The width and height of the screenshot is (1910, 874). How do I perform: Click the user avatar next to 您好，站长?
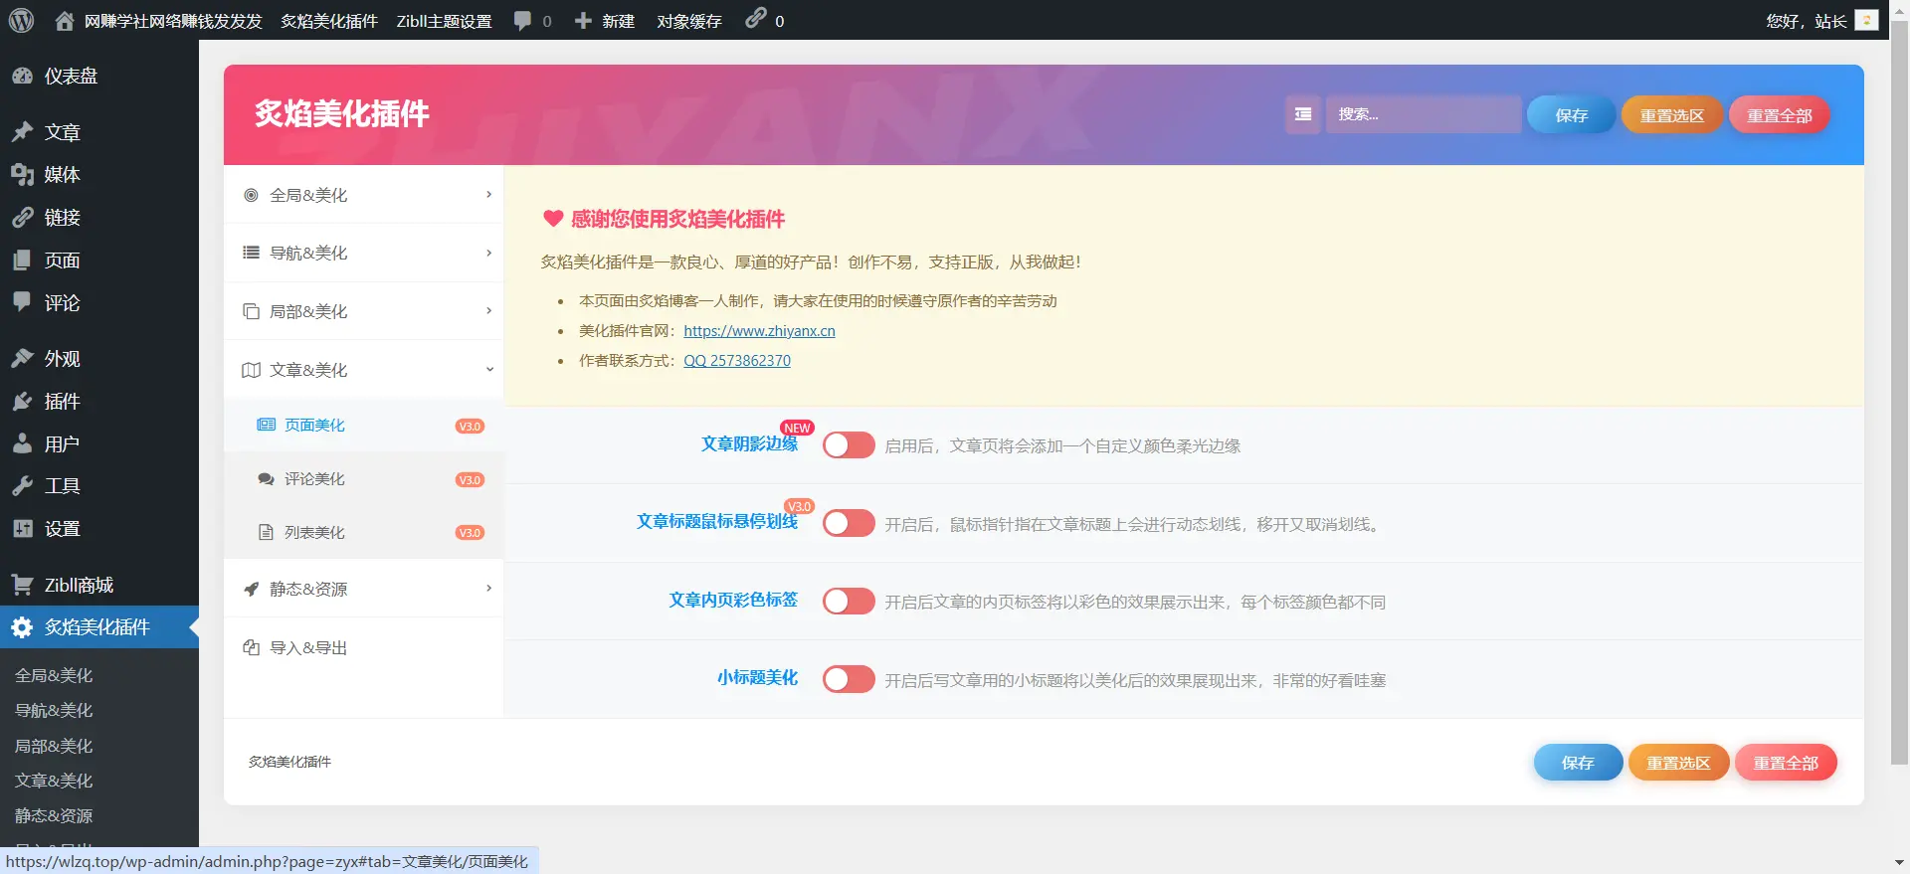point(1867,20)
